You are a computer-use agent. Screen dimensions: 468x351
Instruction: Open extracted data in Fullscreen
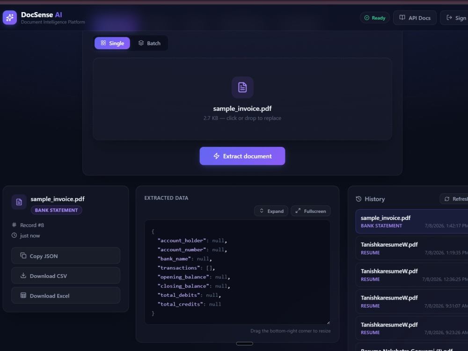click(310, 211)
